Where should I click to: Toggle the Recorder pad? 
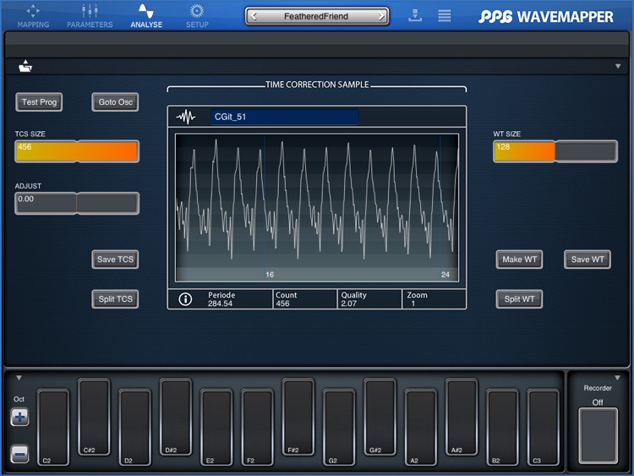tap(598, 435)
